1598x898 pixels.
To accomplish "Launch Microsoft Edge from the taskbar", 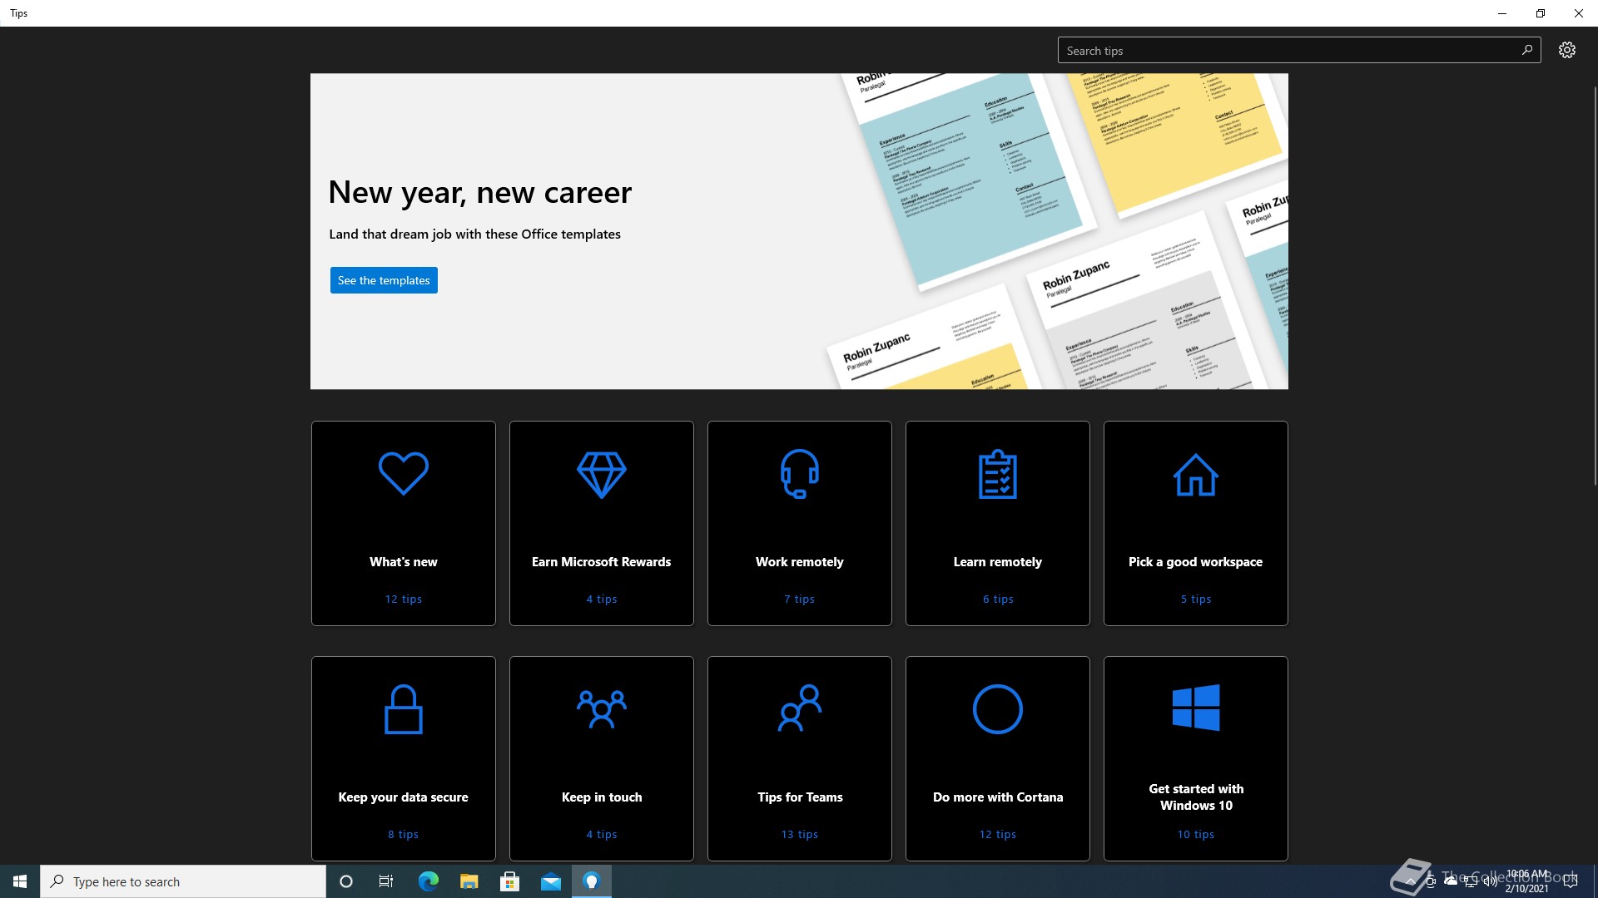I will pyautogui.click(x=428, y=881).
